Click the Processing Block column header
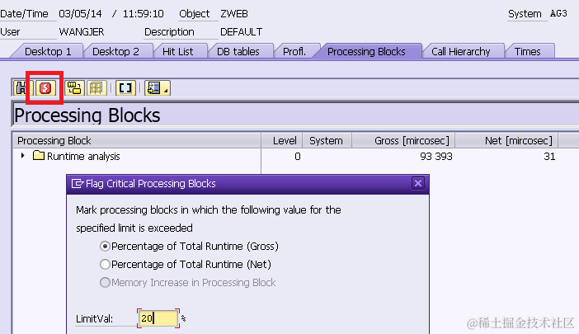Image resolution: width=579 pixels, height=334 pixels. (137, 141)
